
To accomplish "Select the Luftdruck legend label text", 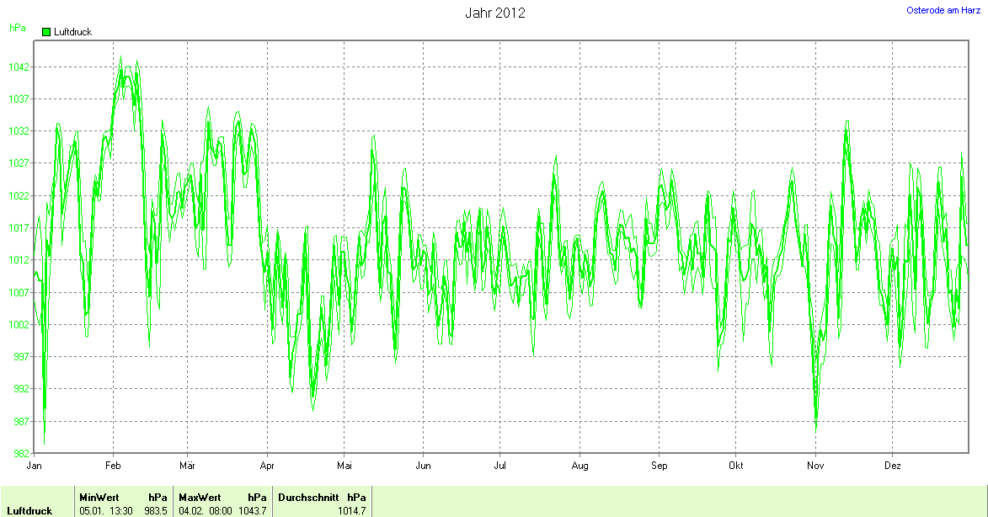I will click(x=72, y=32).
